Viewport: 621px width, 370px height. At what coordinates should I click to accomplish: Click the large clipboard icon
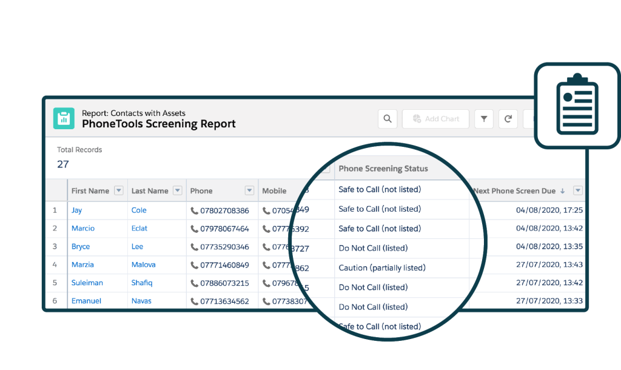pos(577,105)
